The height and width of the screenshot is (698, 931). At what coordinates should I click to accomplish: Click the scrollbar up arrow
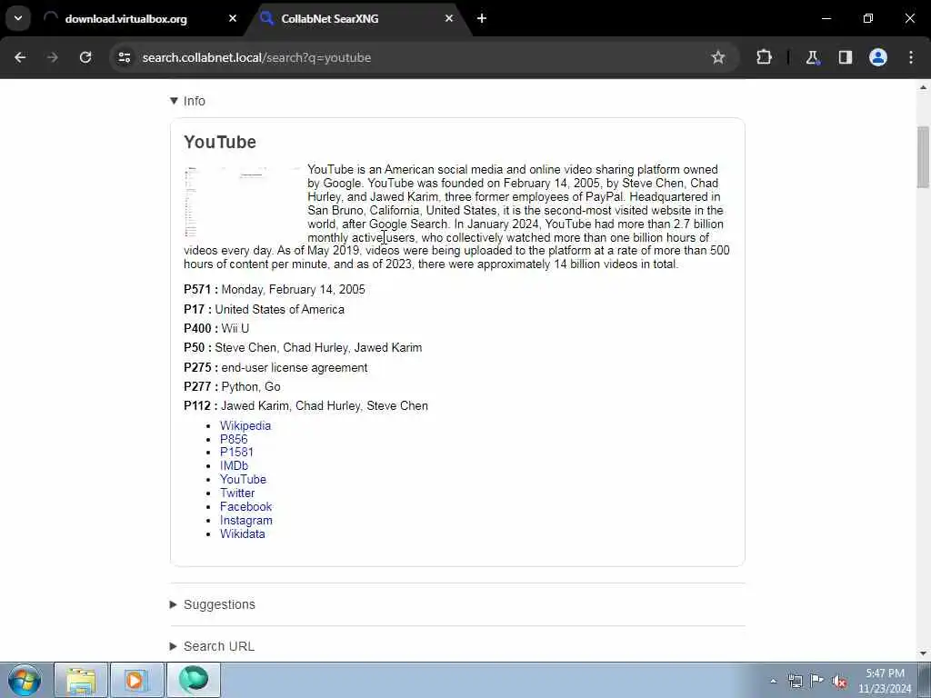(923, 87)
